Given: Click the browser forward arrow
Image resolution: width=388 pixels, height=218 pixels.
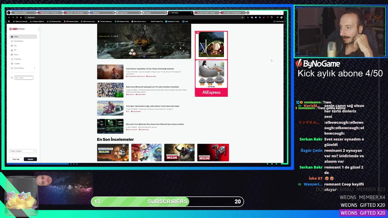Looking at the screenshot, I should (x=13, y=17).
